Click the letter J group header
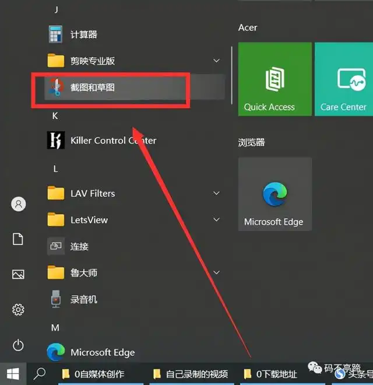Viewport: 373px width, 385px height. pos(57,9)
